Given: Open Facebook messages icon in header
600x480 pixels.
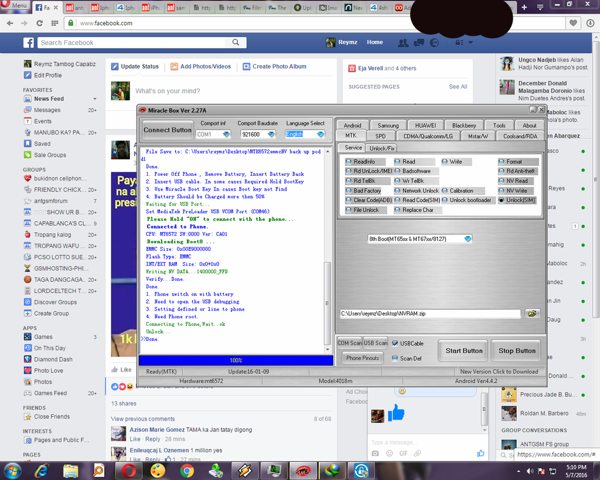Looking at the screenshot, I should click(418, 42).
